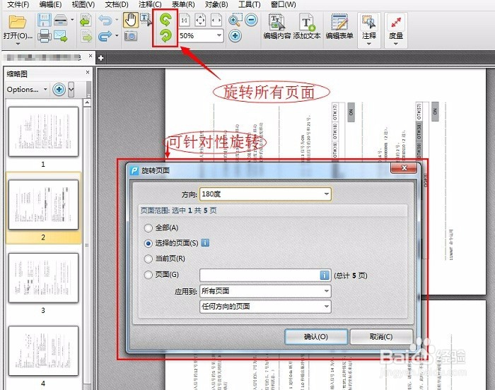
Task: Zoom out with the minus icon
Action: click(x=252, y=20)
